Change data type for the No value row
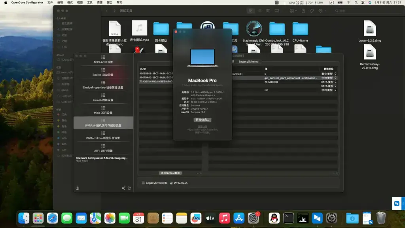405x228 pixels. [329, 90]
